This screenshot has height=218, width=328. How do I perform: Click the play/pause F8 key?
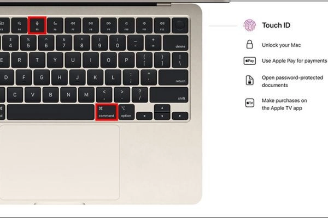click(91, 25)
